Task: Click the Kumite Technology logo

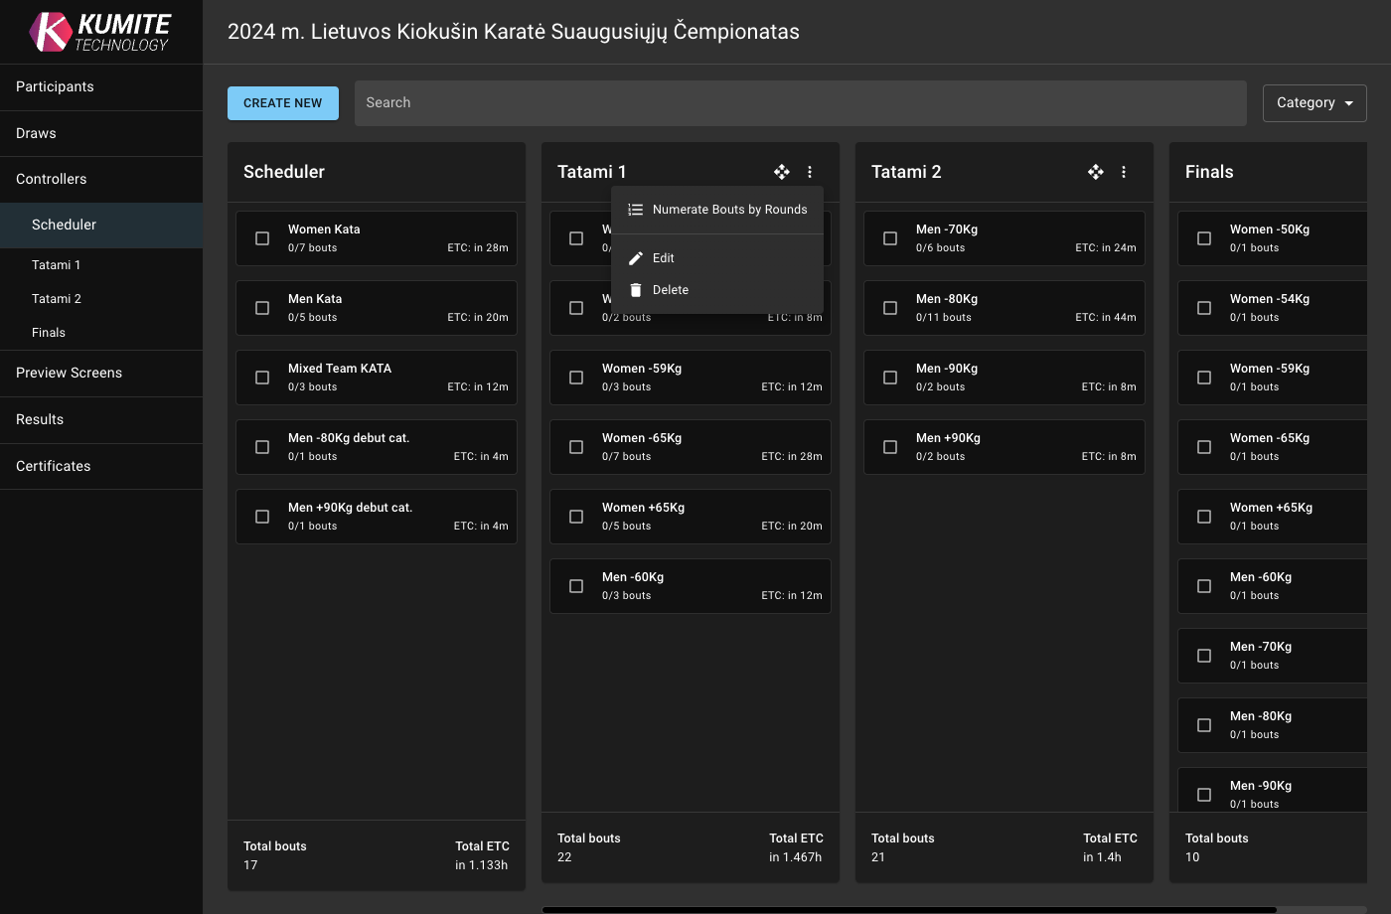Action: click(x=100, y=32)
